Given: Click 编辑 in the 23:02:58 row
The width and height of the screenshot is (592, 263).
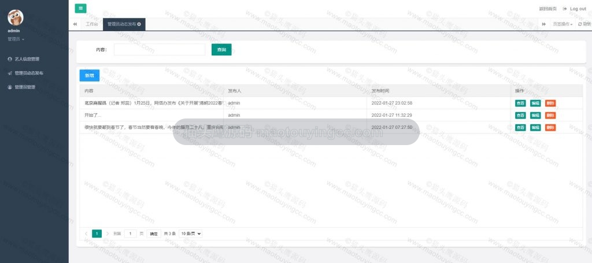Looking at the screenshot, I should point(535,103).
